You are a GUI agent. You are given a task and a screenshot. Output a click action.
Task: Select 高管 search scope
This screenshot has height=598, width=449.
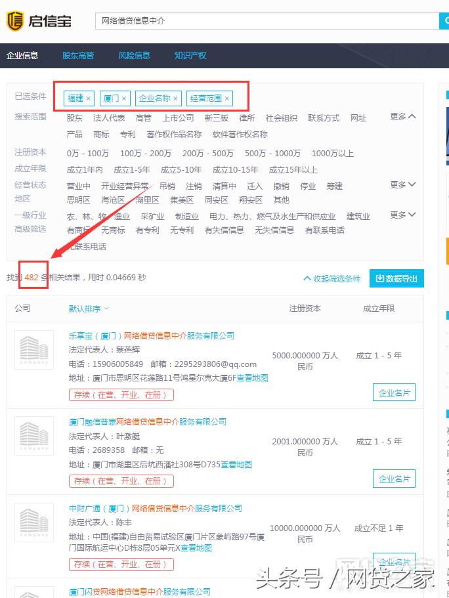click(144, 118)
